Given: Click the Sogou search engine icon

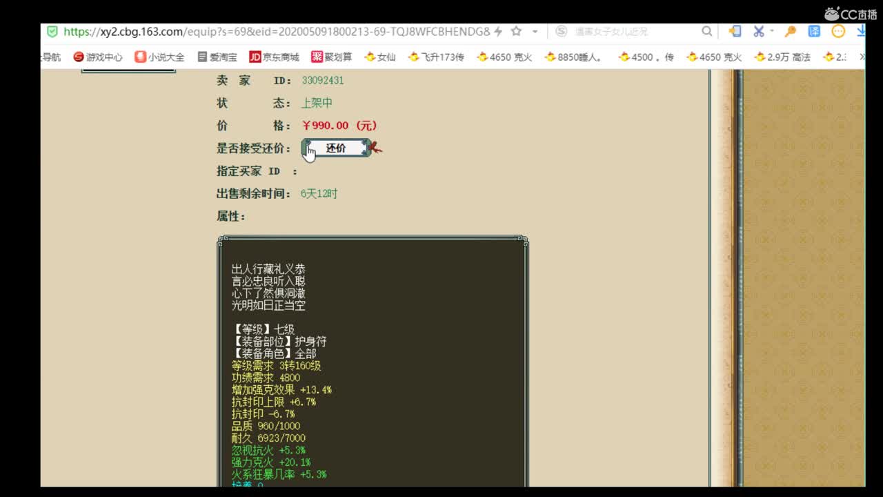Looking at the screenshot, I should pyautogui.click(x=562, y=31).
